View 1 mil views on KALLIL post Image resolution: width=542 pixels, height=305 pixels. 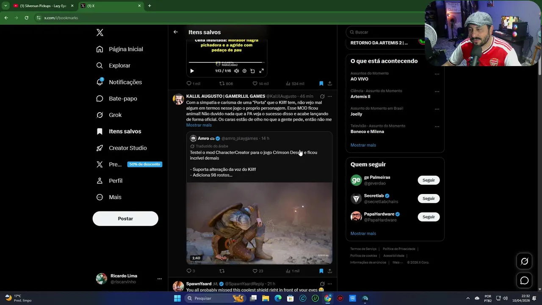293,271
